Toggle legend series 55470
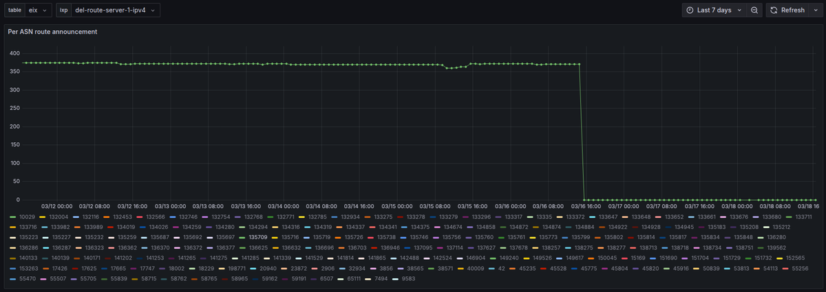This screenshot has height=292, width=826. tap(28, 279)
